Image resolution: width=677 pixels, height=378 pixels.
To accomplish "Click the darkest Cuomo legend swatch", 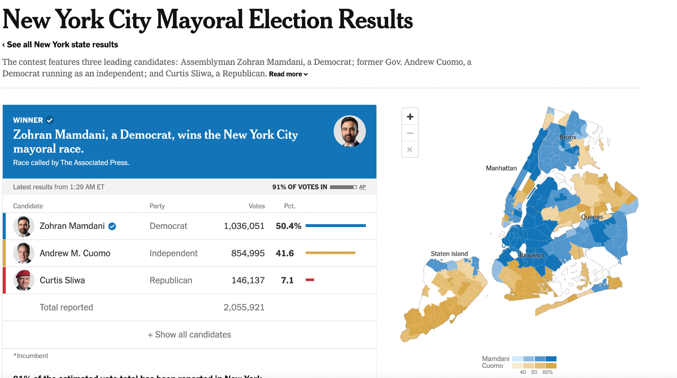I will point(551,365).
